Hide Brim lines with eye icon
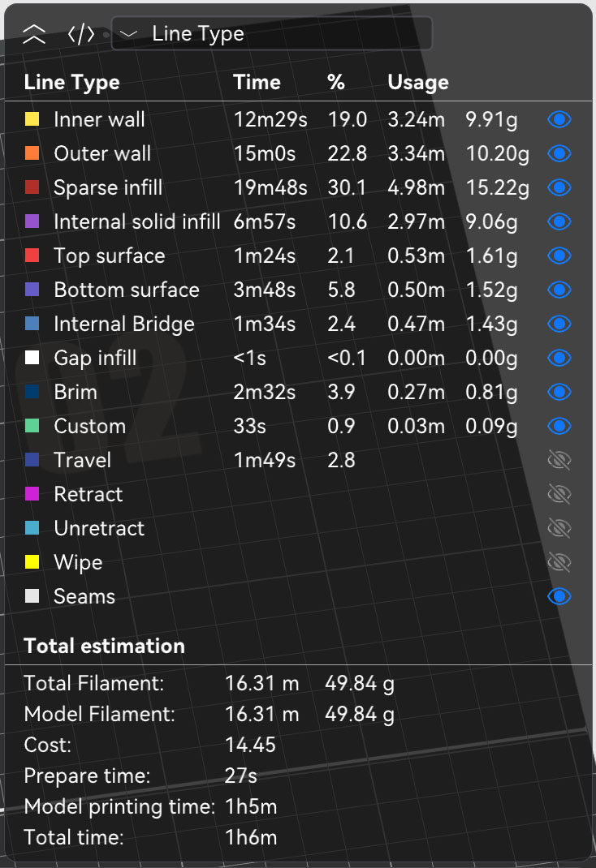 [559, 393]
